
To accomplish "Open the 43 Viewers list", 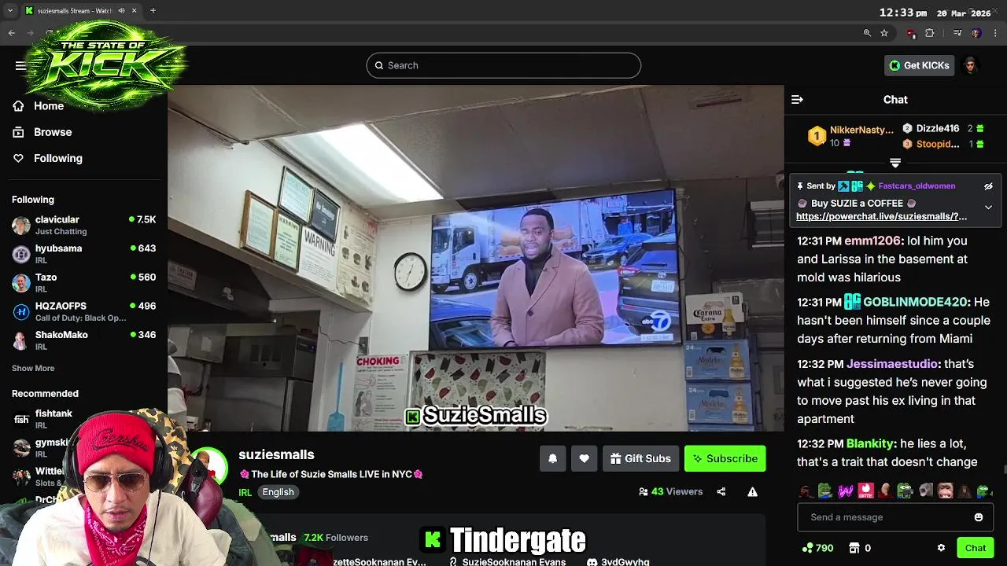I will (670, 492).
